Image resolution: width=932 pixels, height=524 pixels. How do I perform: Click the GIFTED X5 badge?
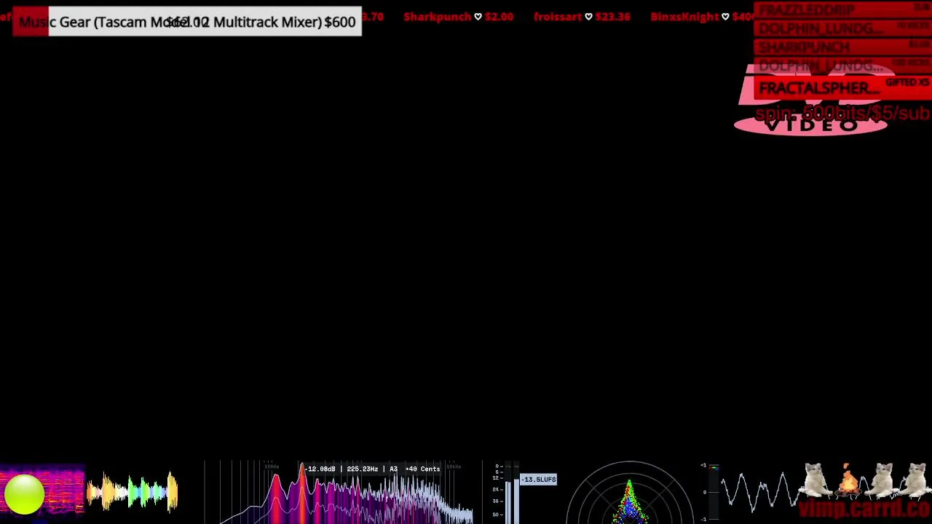pos(907,84)
